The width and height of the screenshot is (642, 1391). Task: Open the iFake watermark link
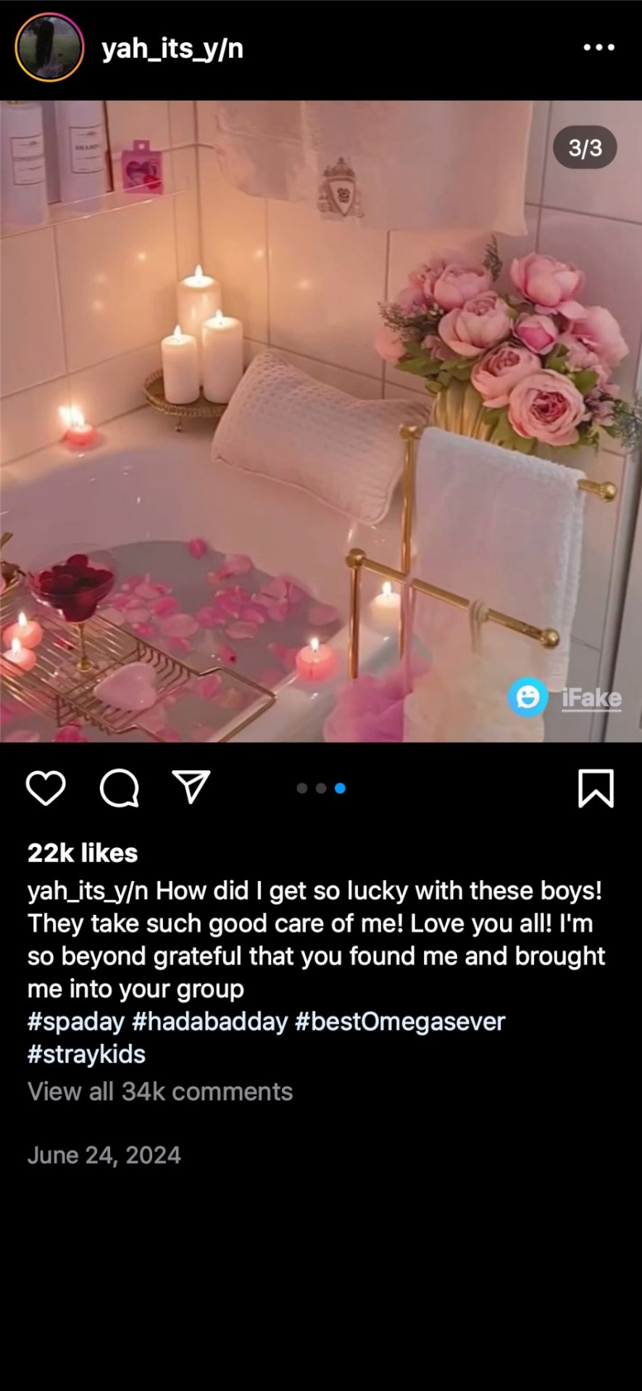[x=591, y=699]
